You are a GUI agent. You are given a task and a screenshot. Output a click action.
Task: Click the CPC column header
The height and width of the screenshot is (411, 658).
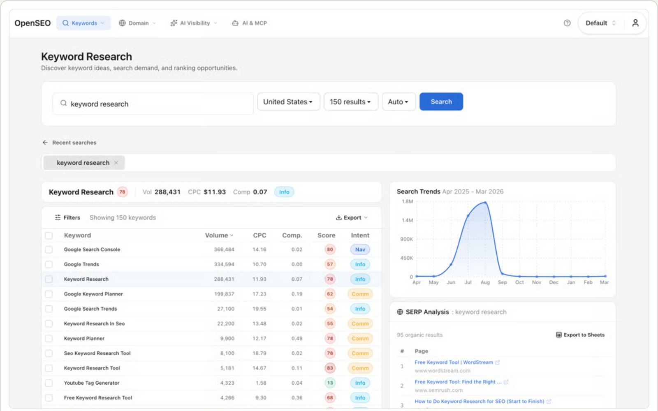pos(259,235)
